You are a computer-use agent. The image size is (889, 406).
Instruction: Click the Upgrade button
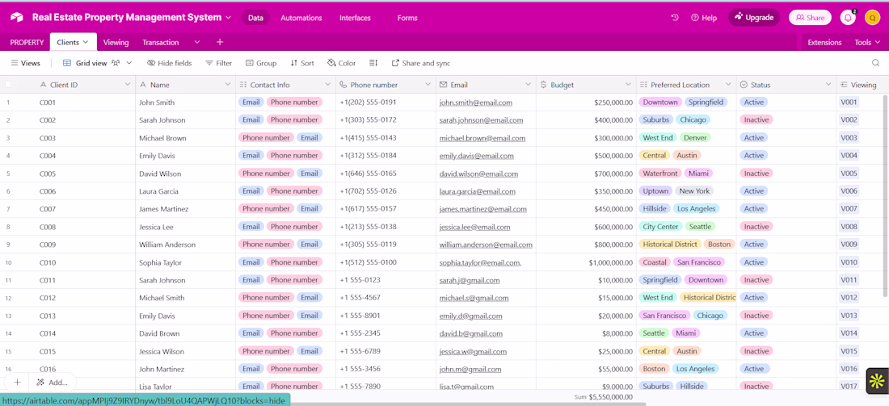pos(753,18)
